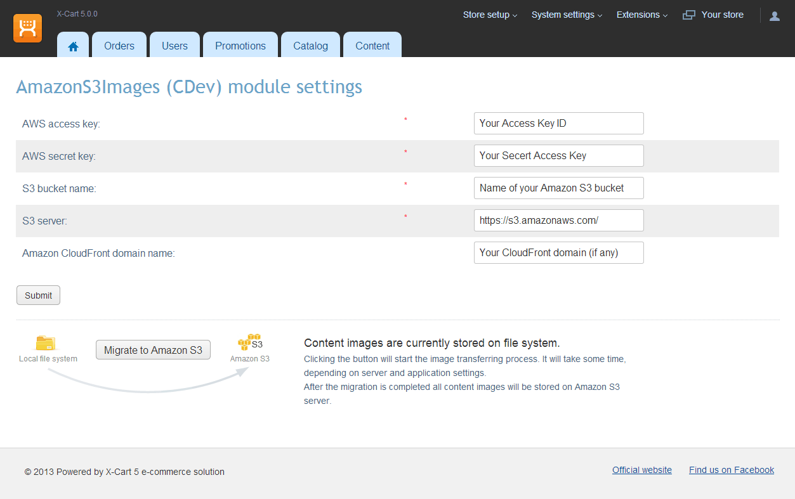Click the X-Cart logo icon
This screenshot has width=795, height=499.
(x=27, y=28)
